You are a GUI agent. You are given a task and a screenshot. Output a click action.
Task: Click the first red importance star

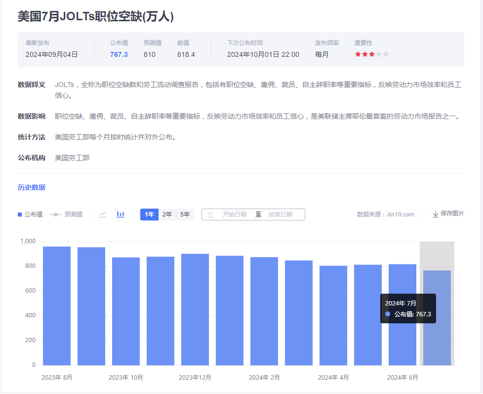coord(358,54)
